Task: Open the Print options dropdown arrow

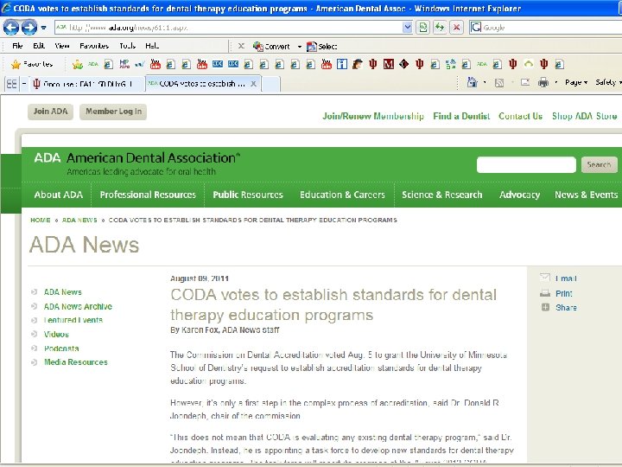Action: pos(555,83)
